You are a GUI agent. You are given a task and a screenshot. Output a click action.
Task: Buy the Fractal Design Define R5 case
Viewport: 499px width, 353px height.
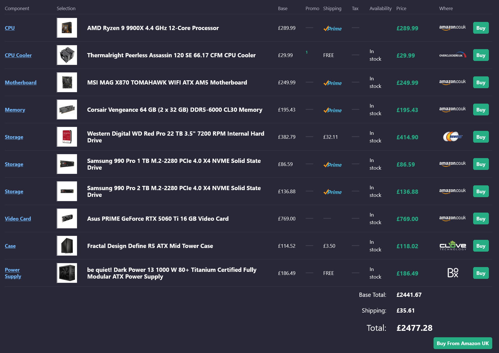481,246
